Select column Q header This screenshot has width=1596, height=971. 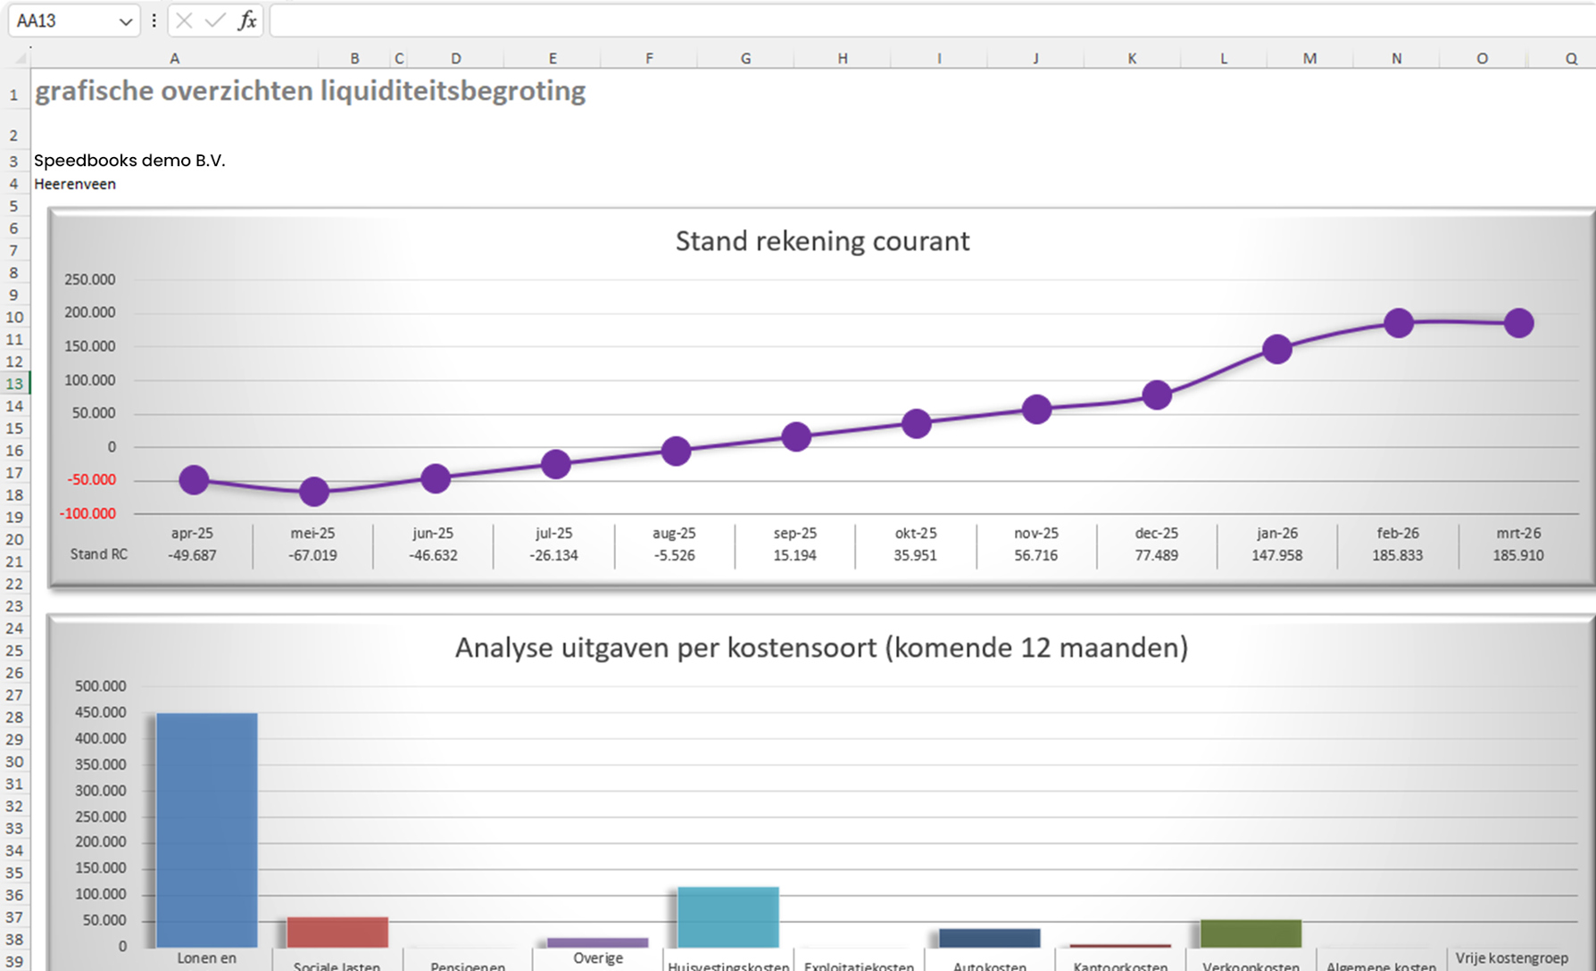tap(1571, 58)
